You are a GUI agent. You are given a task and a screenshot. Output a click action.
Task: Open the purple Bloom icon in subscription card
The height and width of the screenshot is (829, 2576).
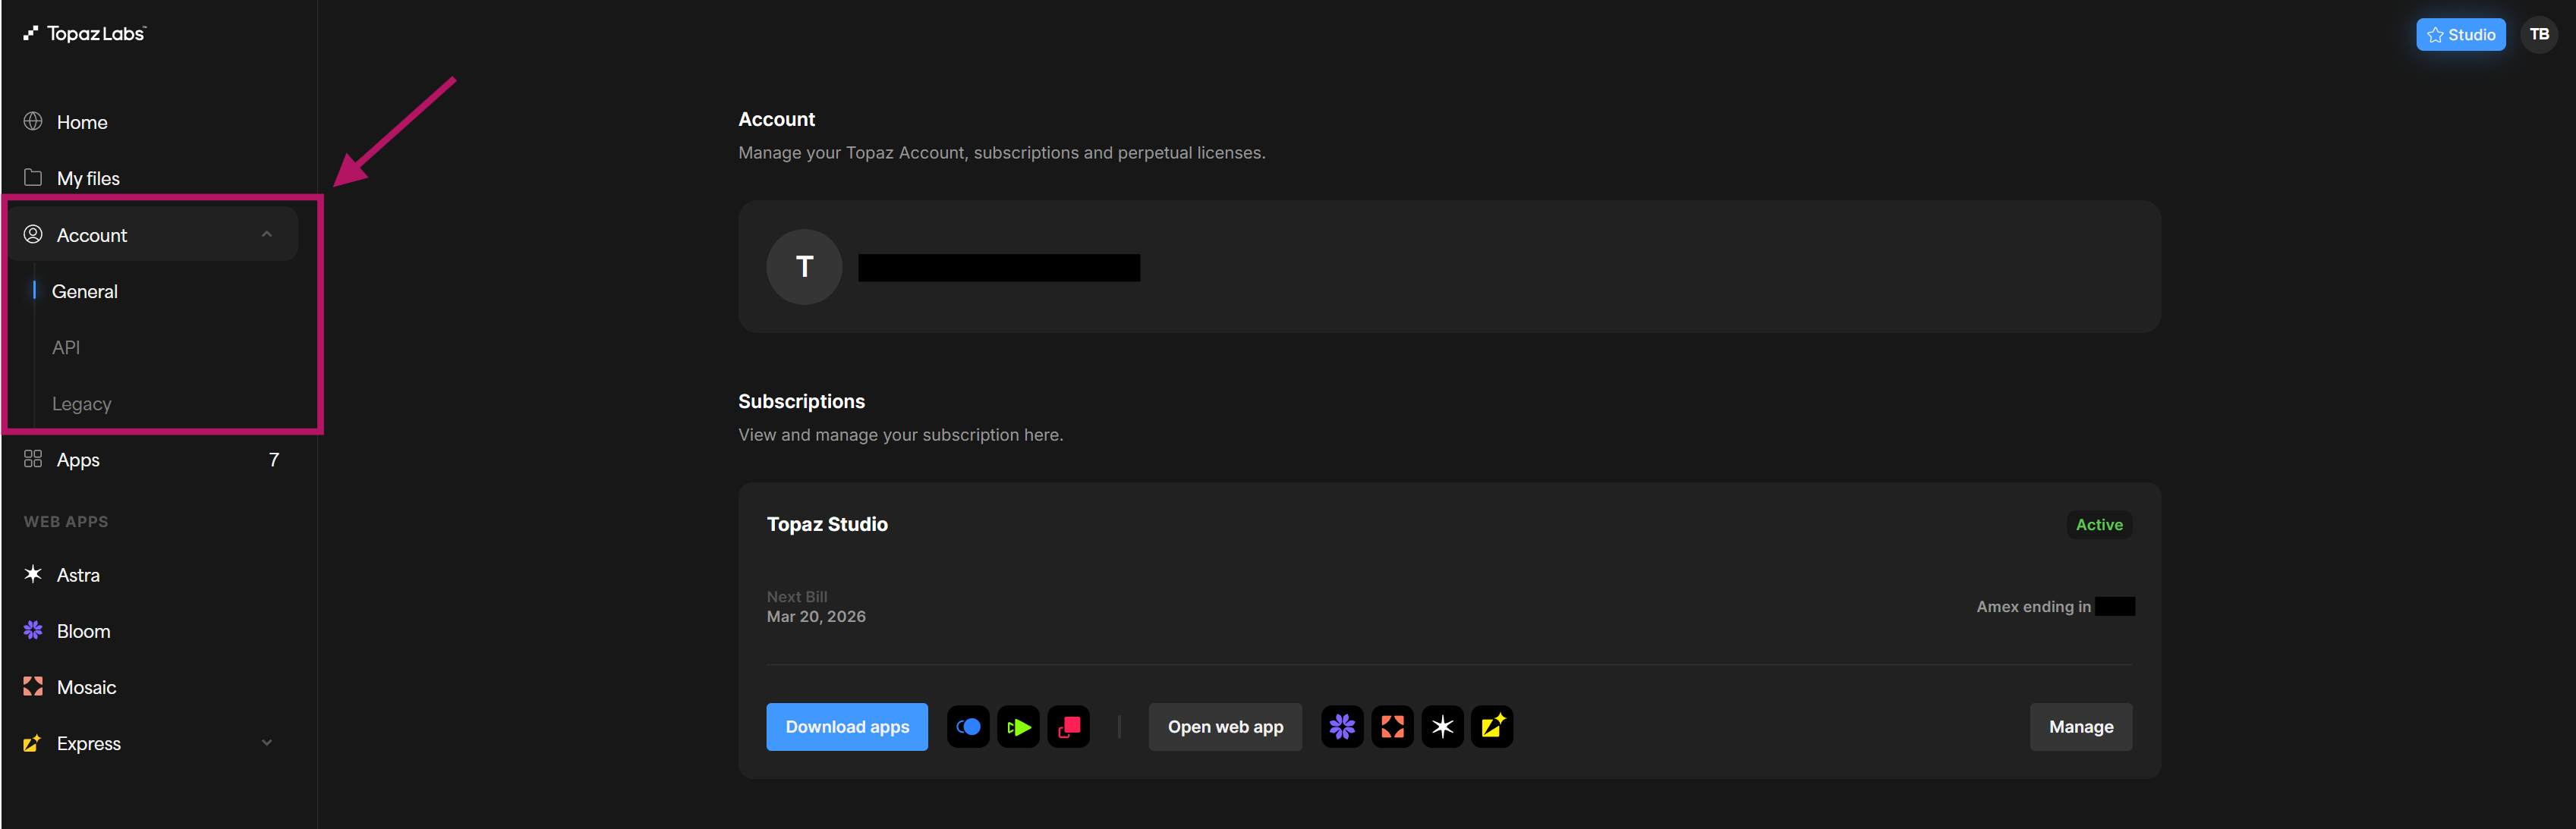[1342, 727]
